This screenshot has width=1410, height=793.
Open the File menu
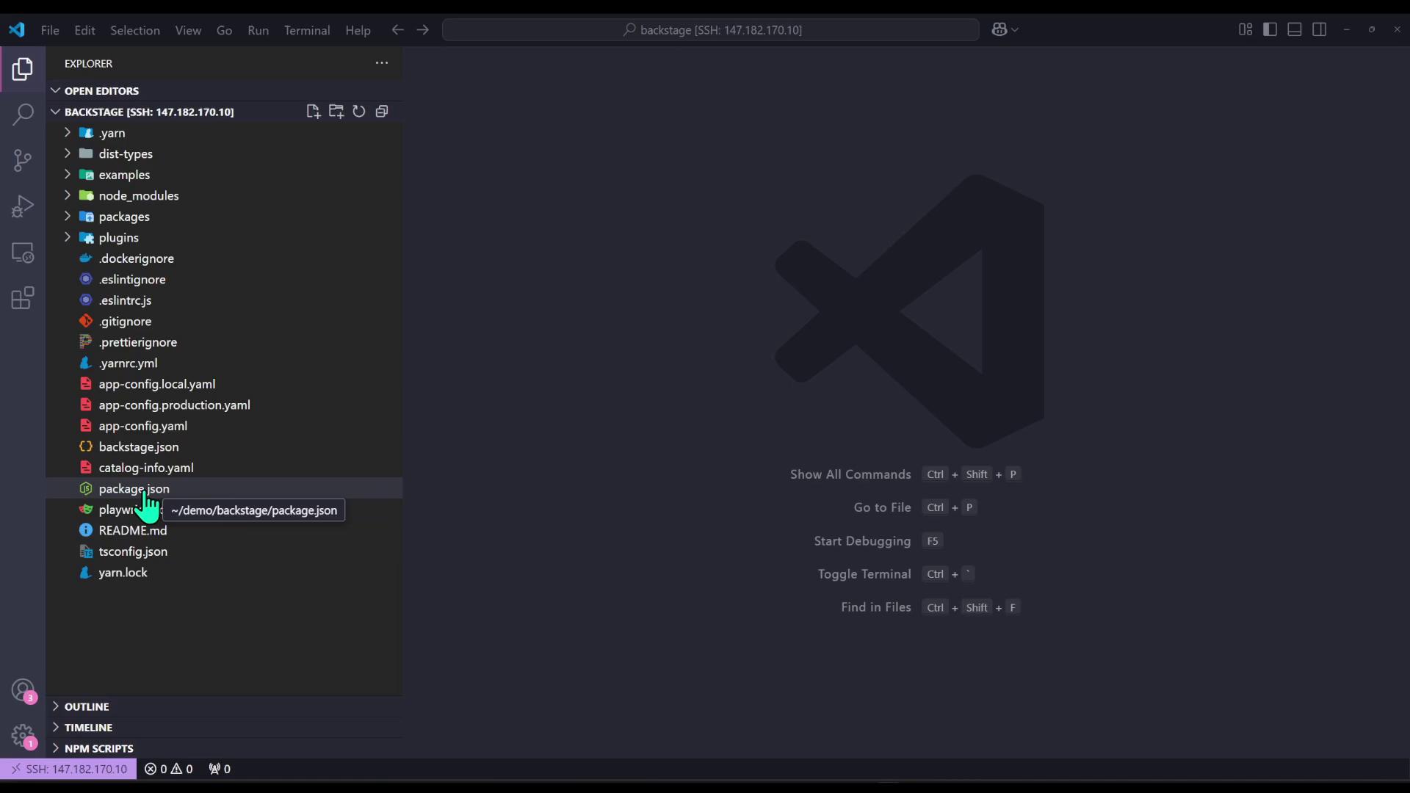50,30
